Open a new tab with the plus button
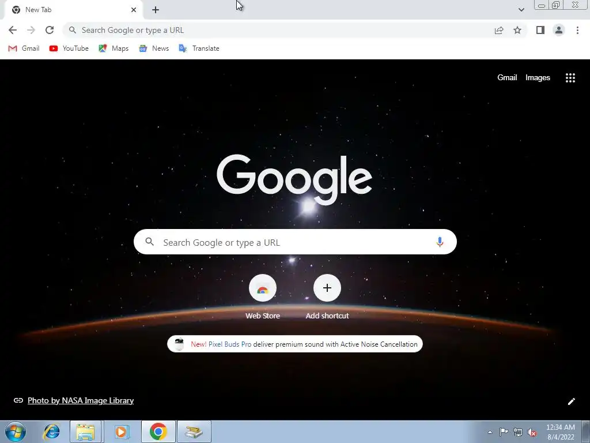590x443 pixels. coord(156,10)
